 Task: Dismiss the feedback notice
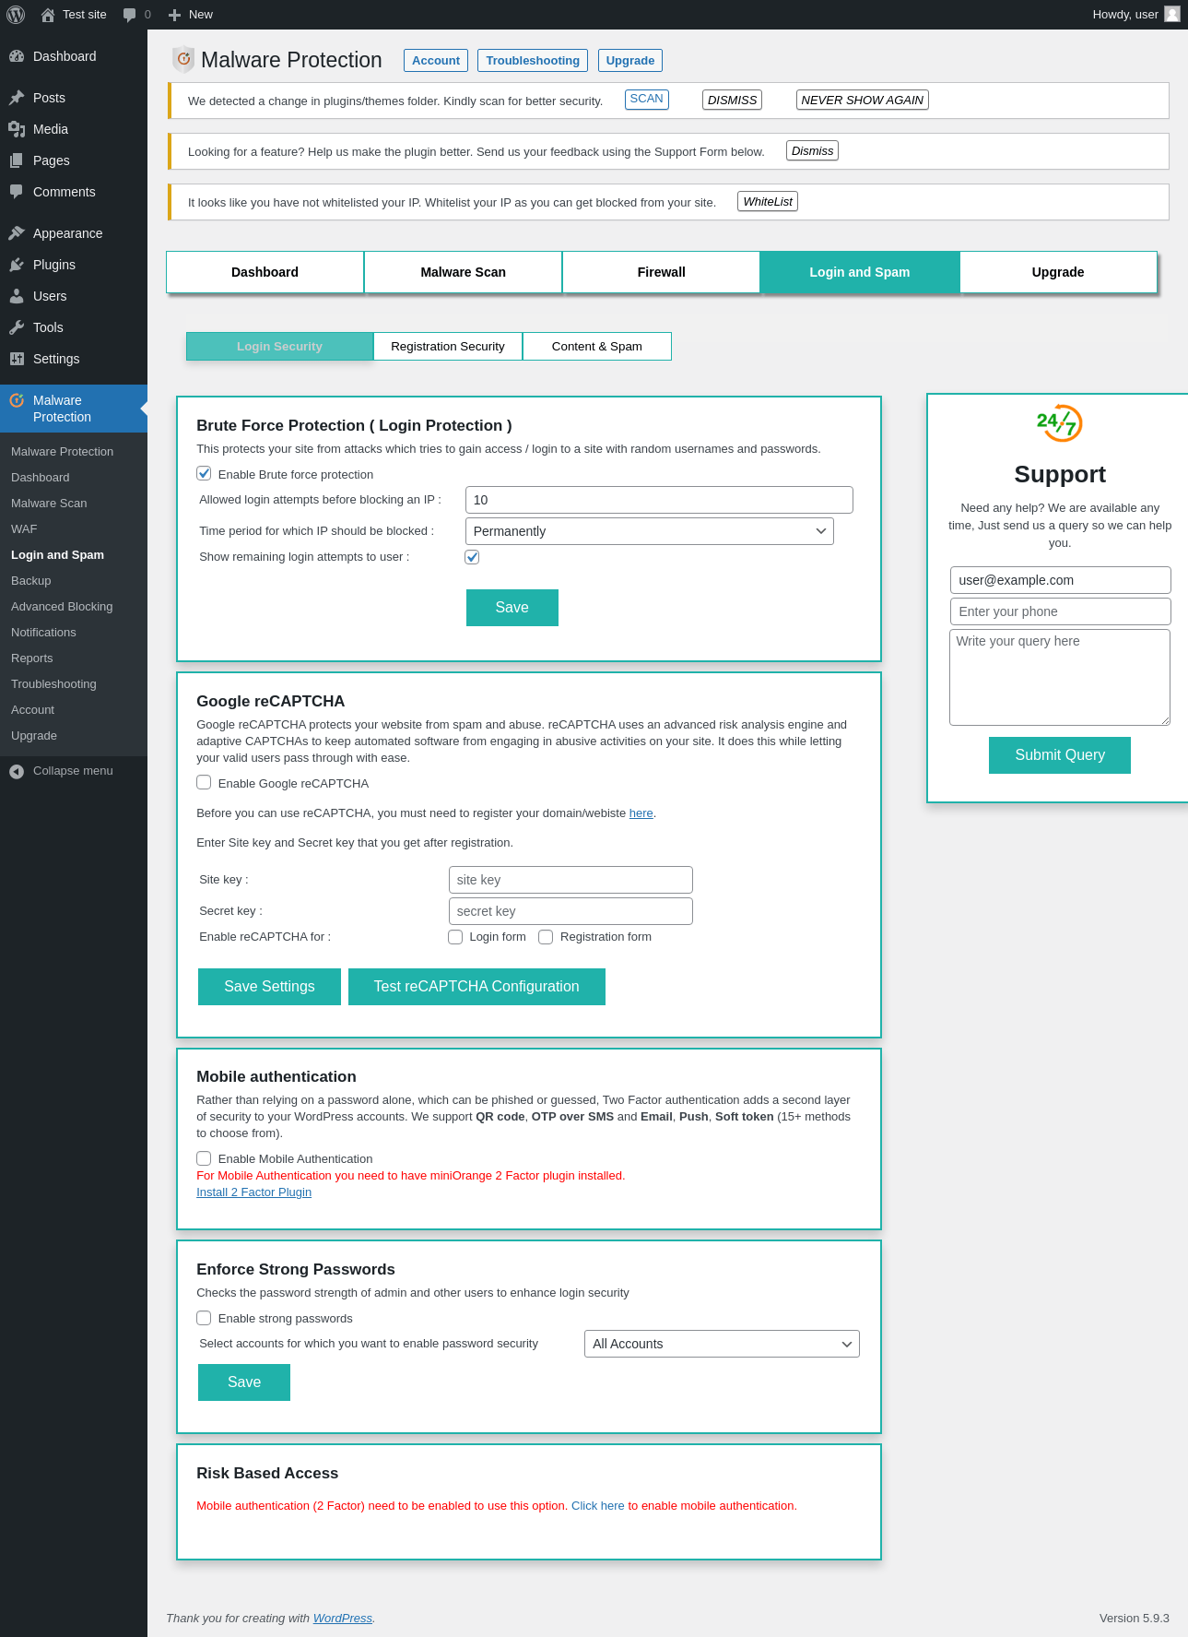[812, 150]
